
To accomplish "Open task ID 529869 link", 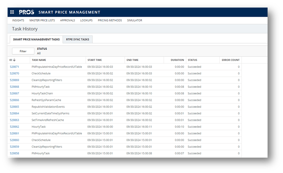I will click(x=14, y=80).
